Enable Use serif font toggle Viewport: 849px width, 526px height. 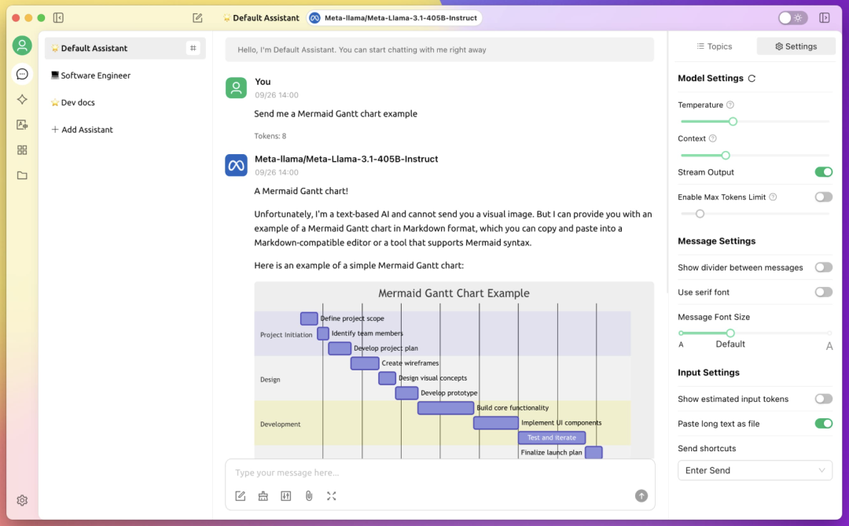point(824,292)
